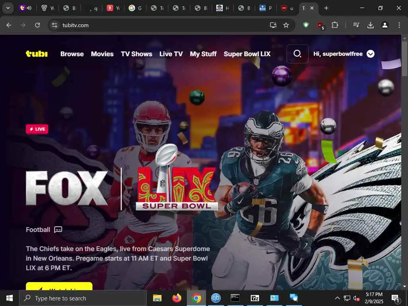This screenshot has width=408, height=306.
Task: Click the Football genre label
Action: (38, 229)
